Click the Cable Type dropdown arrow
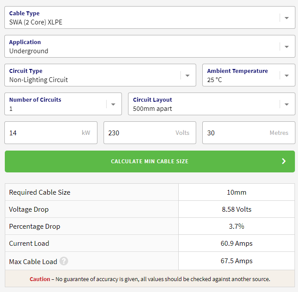 (x=287, y=18)
